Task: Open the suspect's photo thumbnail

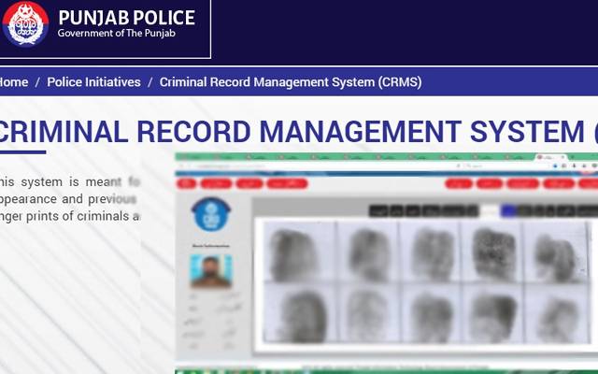Action: point(211,271)
